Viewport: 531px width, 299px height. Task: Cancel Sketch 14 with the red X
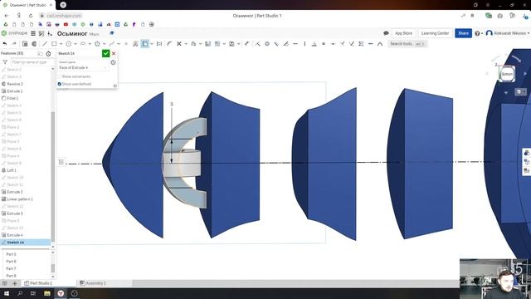click(x=114, y=53)
